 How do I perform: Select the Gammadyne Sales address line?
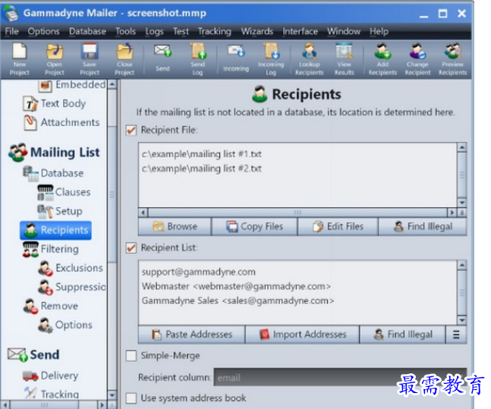click(238, 300)
